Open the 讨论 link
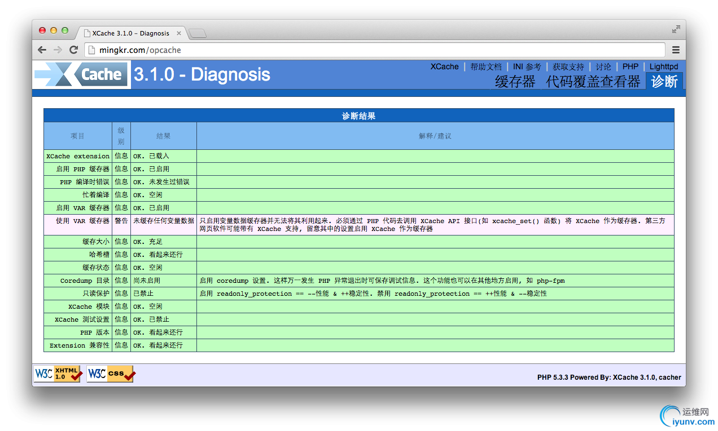This screenshot has width=718, height=431. 603,66
